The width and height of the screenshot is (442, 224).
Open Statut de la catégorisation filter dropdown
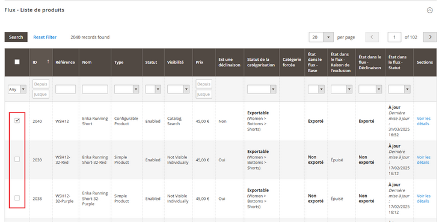coord(262,90)
